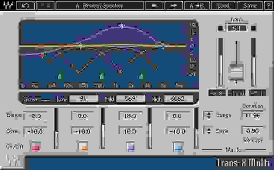Screen dimensions: 274x170
Task: Click the Trim value box at the top right
Action: coord(236,28)
